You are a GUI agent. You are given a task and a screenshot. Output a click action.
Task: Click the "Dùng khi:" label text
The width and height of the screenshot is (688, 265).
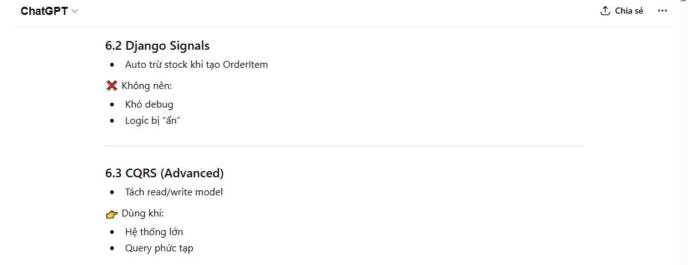click(142, 213)
